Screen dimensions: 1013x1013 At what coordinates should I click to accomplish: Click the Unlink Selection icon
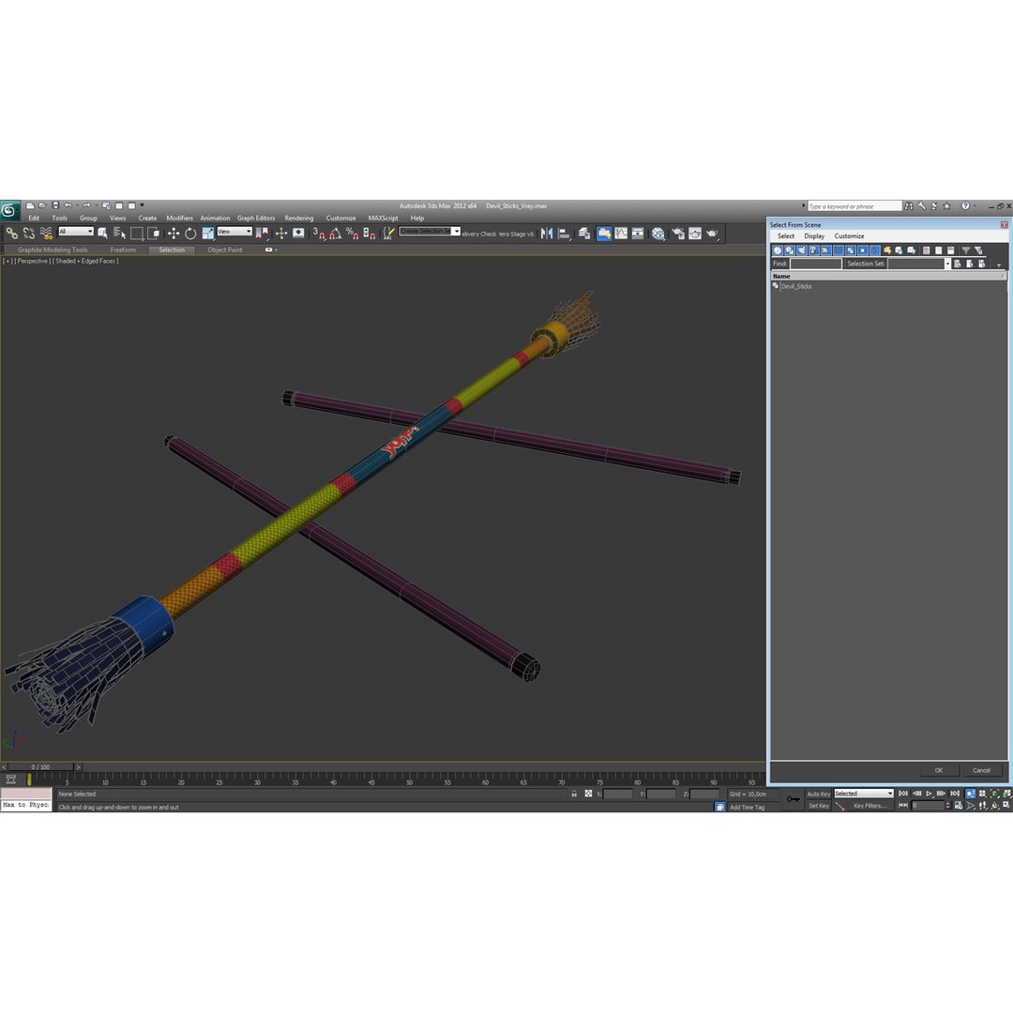[28, 234]
